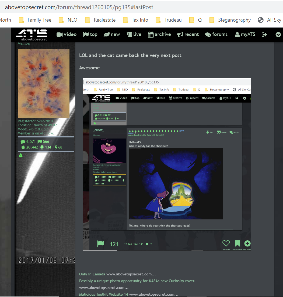Open the Family Tree bookmark folder
283x297 pixels.
pos(35,20)
